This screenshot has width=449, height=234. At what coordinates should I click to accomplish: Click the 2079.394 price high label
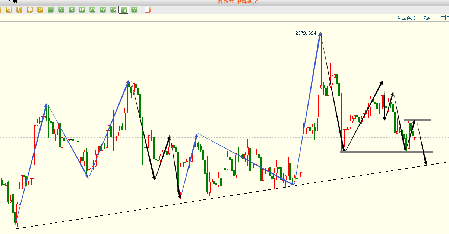[x=306, y=33]
